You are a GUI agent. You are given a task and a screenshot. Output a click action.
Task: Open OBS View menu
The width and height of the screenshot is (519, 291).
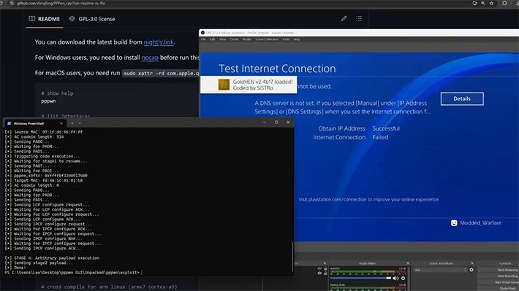(x=222, y=39)
